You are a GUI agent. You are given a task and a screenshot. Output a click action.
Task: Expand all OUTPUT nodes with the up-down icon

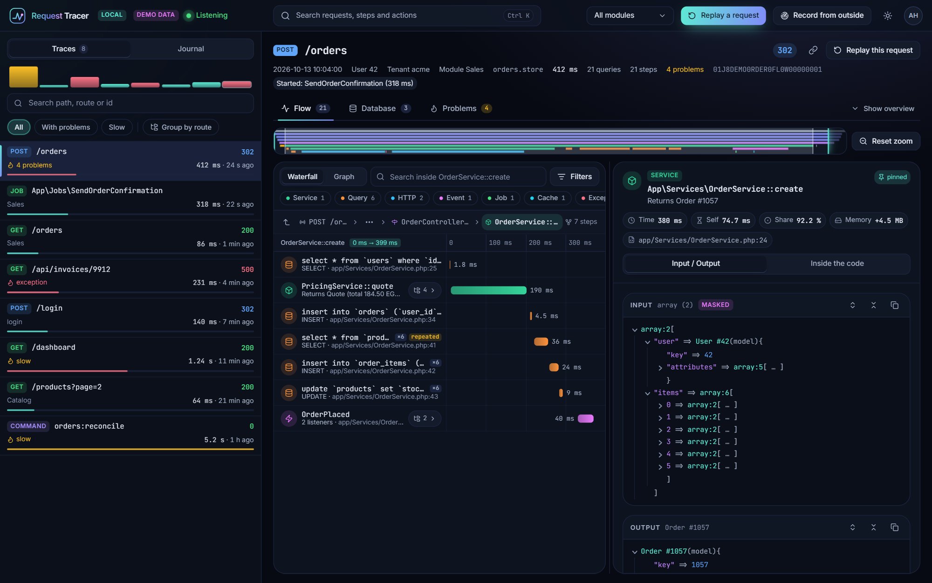coord(853,527)
